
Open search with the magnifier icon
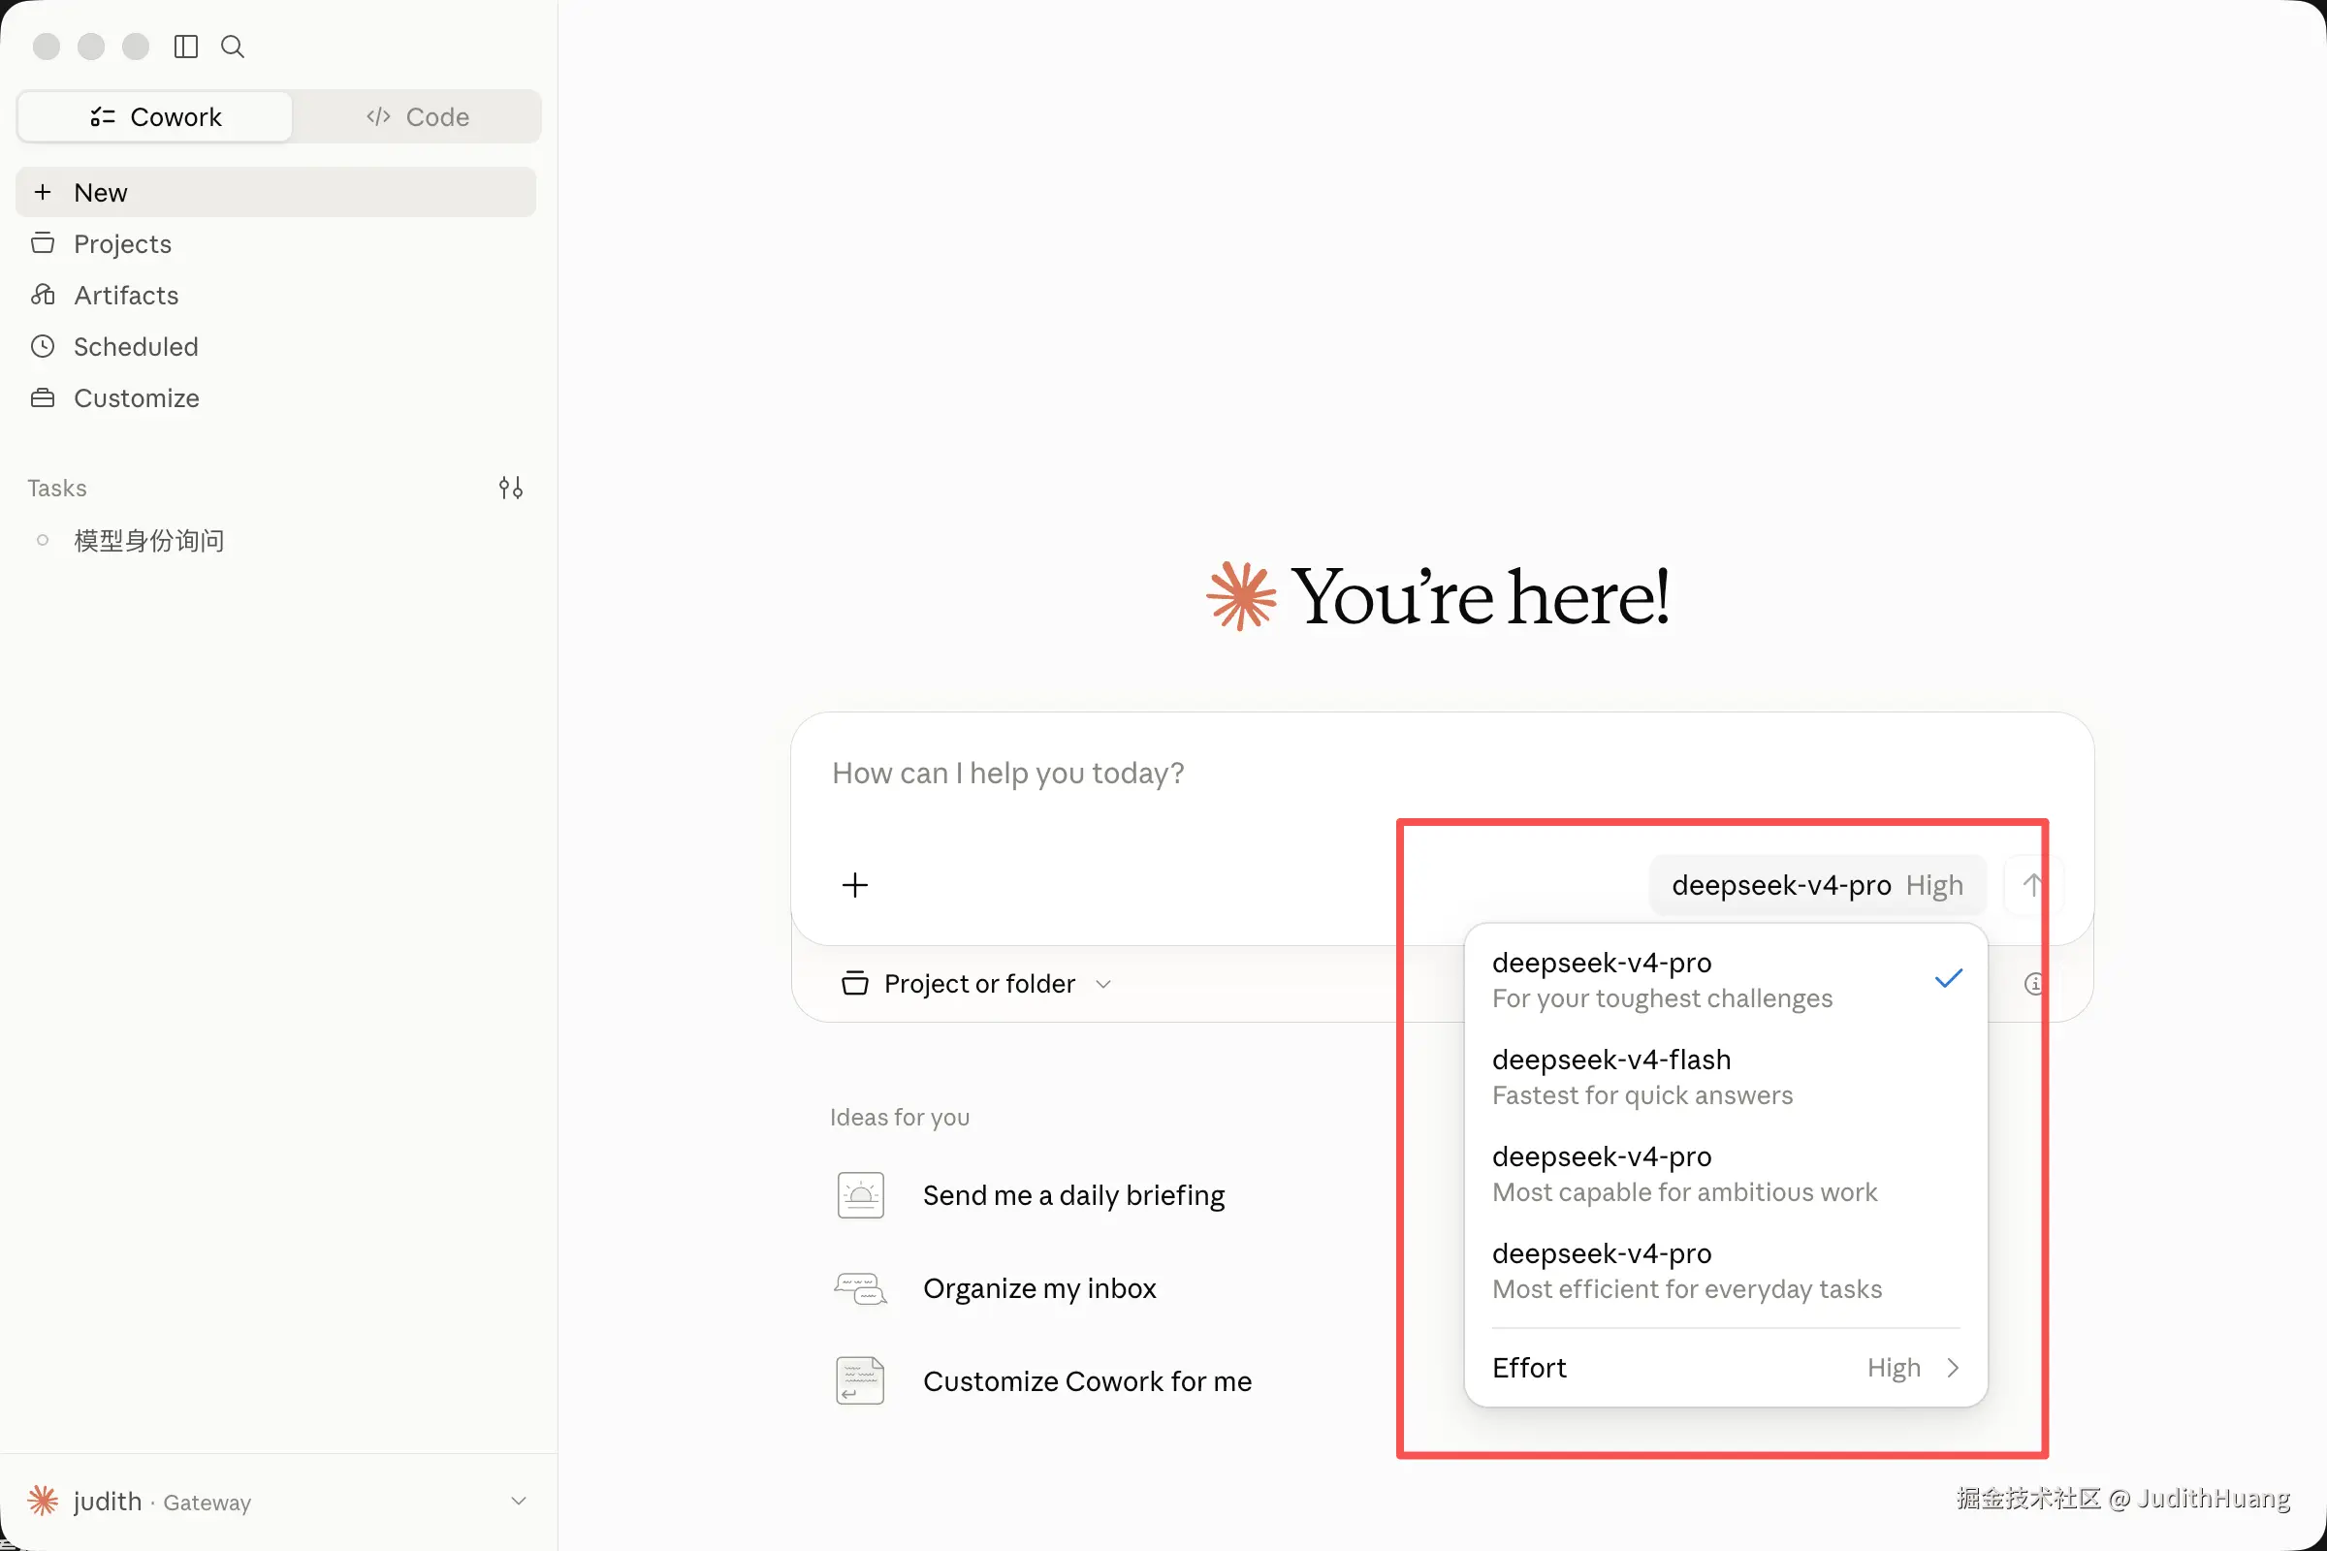pos(233,47)
